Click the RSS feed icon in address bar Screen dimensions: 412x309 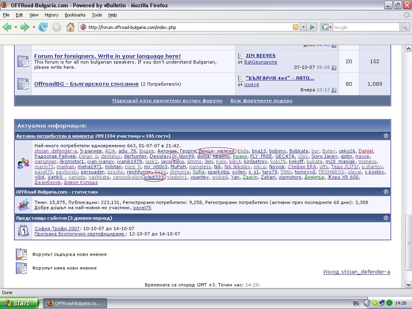click(296, 27)
